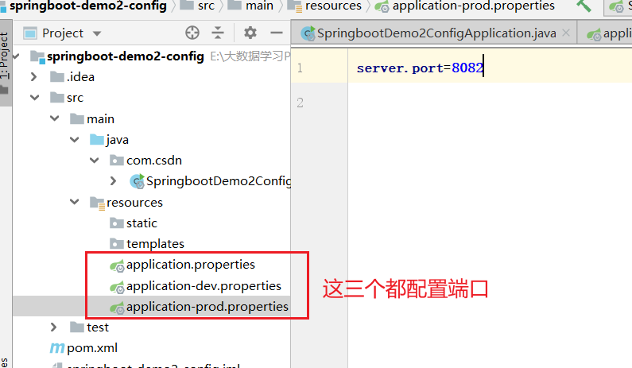Expand the .idea folder
The height and width of the screenshot is (368, 632).
[x=34, y=76]
